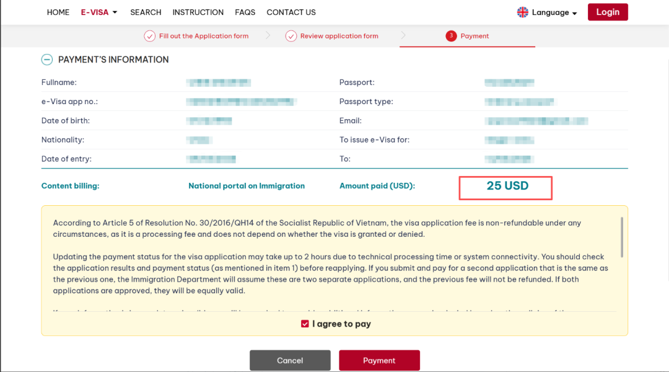This screenshot has width=669, height=372.
Task: Open the SEARCH menu item
Action: pos(146,12)
